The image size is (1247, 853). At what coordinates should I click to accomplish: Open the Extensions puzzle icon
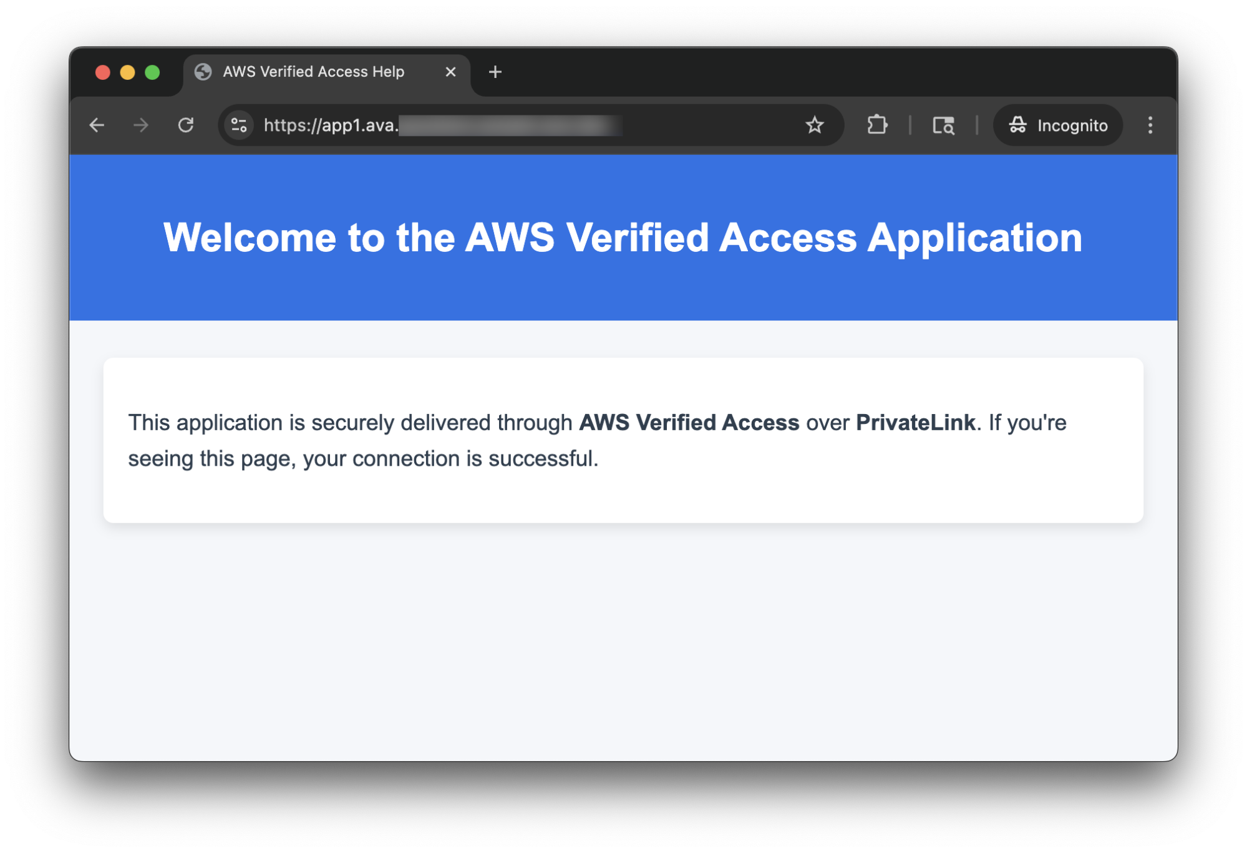(877, 125)
